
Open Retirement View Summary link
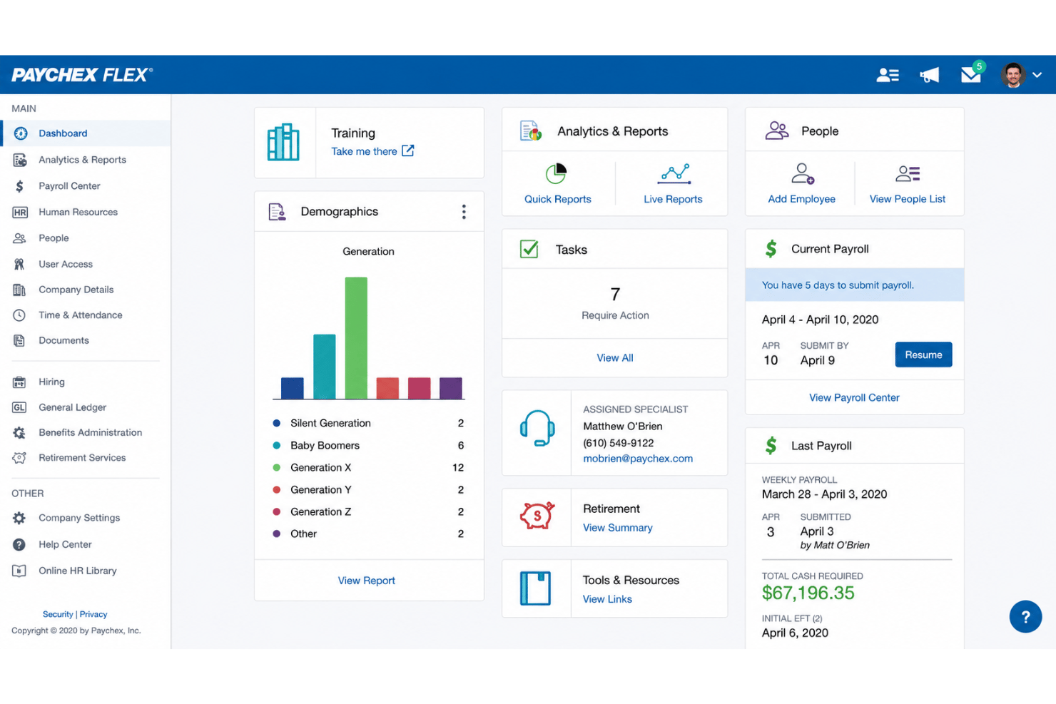coord(618,528)
